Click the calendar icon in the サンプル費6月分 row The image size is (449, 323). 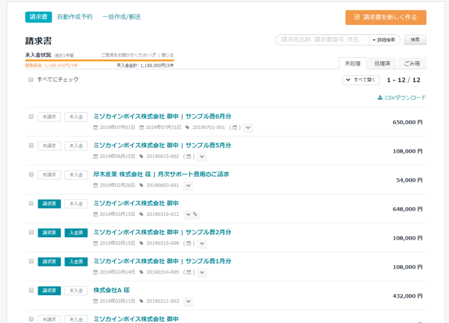pos(235,127)
